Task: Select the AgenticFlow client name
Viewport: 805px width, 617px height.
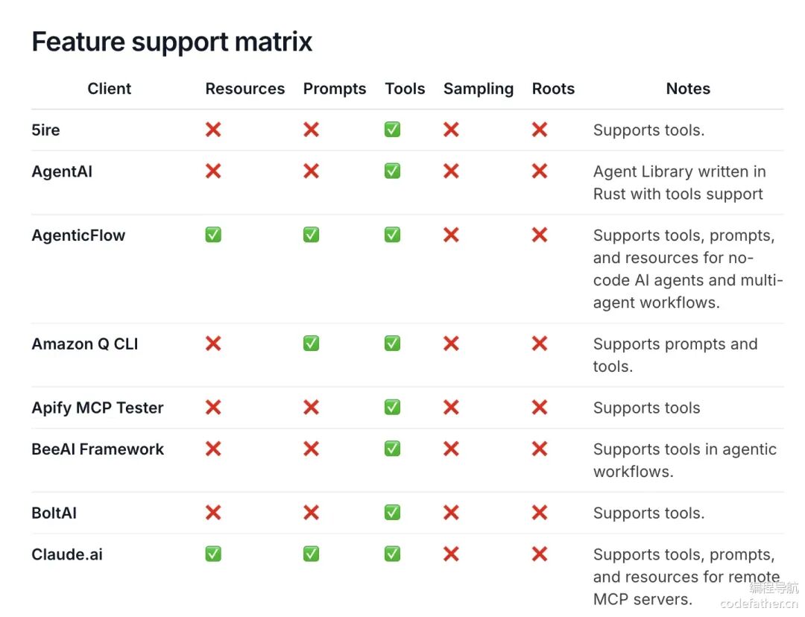Action: (x=78, y=235)
